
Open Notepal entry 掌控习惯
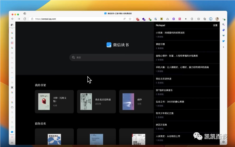[x=187, y=46]
